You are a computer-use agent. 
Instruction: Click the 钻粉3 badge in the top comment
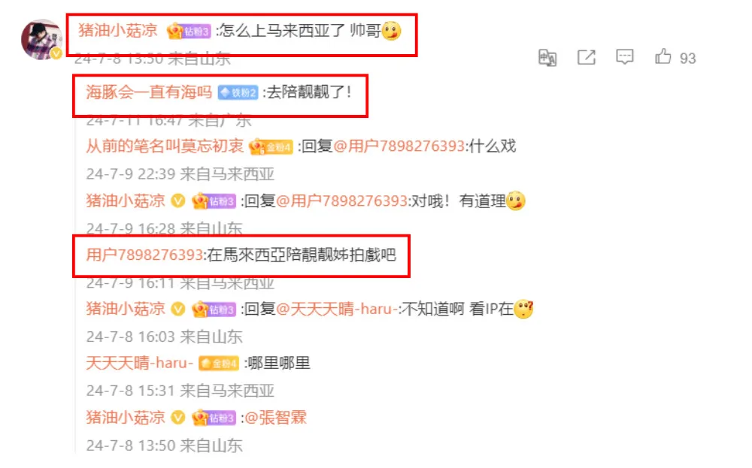pyautogui.click(x=189, y=32)
